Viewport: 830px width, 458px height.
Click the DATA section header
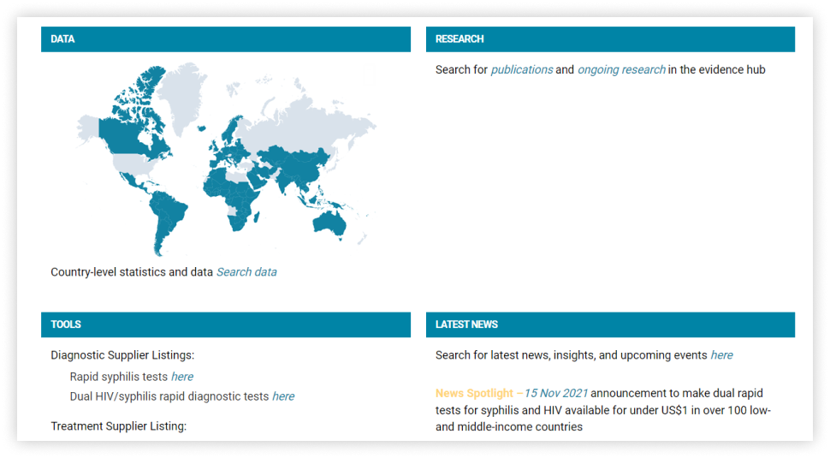[226, 39]
